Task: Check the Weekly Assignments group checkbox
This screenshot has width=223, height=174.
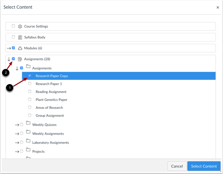Action: tap(21, 133)
